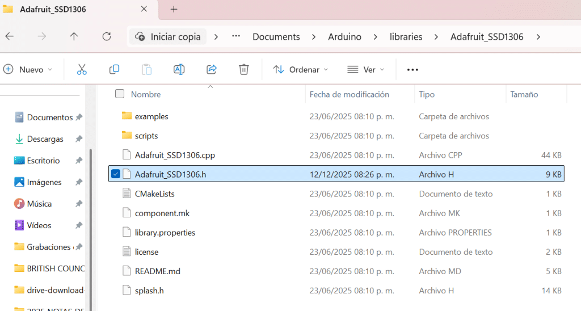The width and height of the screenshot is (581, 311).
Task: Click the examples folder icon
Action: 127,116
